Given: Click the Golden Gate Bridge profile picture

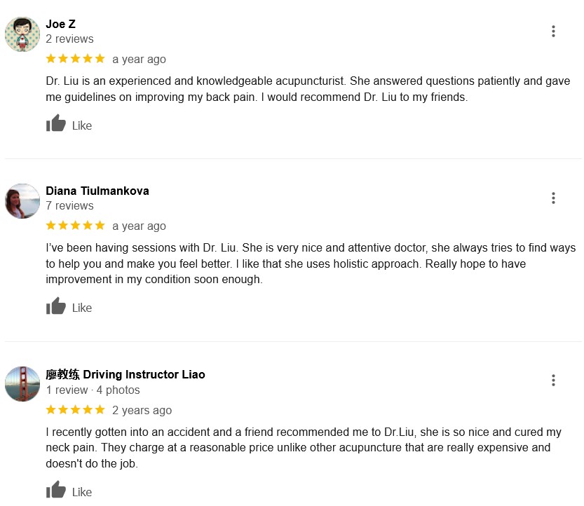Looking at the screenshot, I should click(22, 384).
